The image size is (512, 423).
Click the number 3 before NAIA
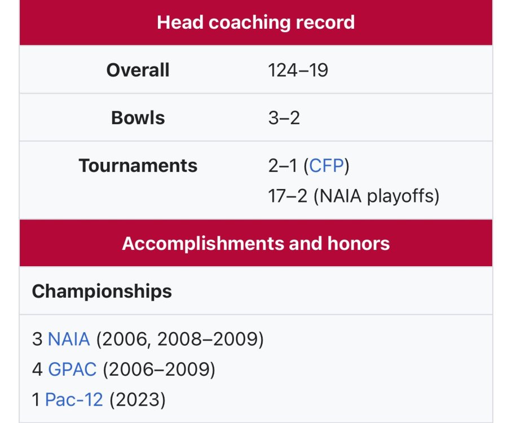tap(37, 339)
